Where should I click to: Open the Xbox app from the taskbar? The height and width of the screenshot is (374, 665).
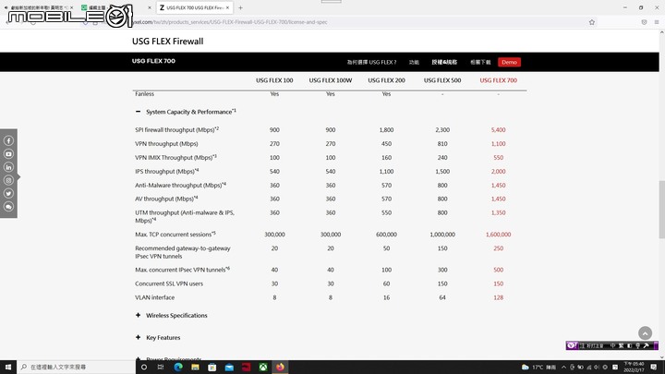tap(263, 367)
